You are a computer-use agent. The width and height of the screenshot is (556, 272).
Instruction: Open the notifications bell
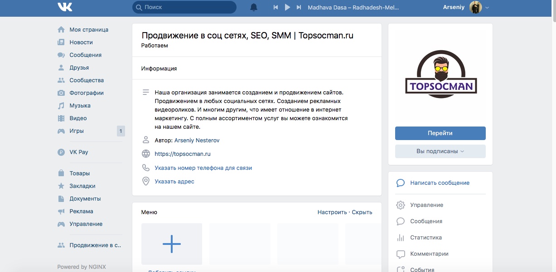point(254,7)
